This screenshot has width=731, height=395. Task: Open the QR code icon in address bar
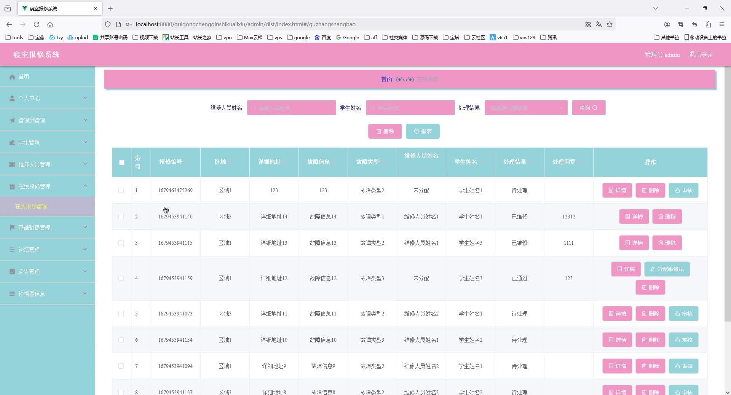pos(588,24)
